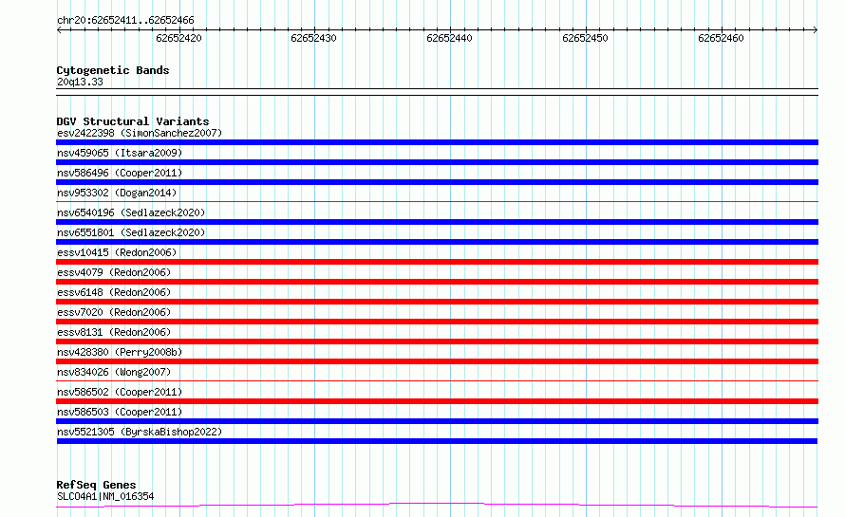Click the cytogenetic band 20q13.33 bar

point(437,92)
